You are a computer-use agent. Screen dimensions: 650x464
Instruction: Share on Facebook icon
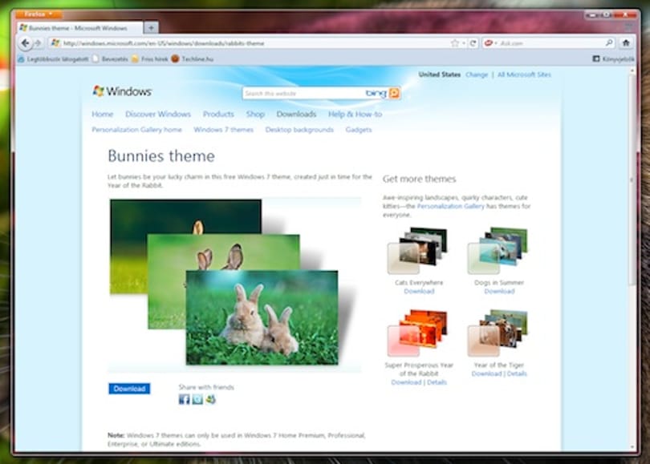tap(184, 399)
